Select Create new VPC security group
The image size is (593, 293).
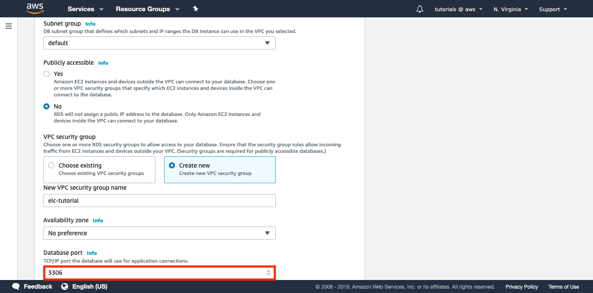point(172,165)
